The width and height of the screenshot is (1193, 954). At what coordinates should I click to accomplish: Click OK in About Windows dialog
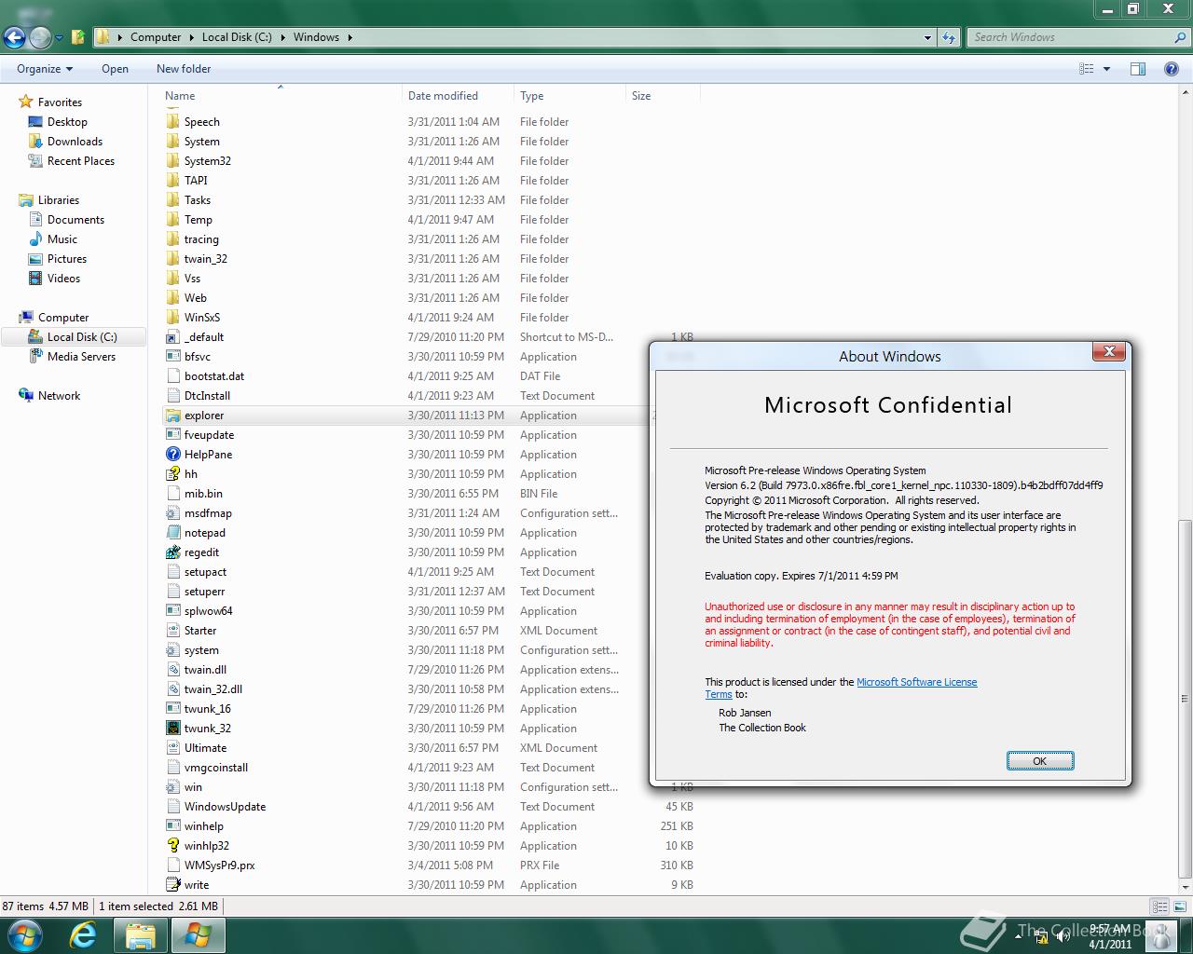(1040, 761)
